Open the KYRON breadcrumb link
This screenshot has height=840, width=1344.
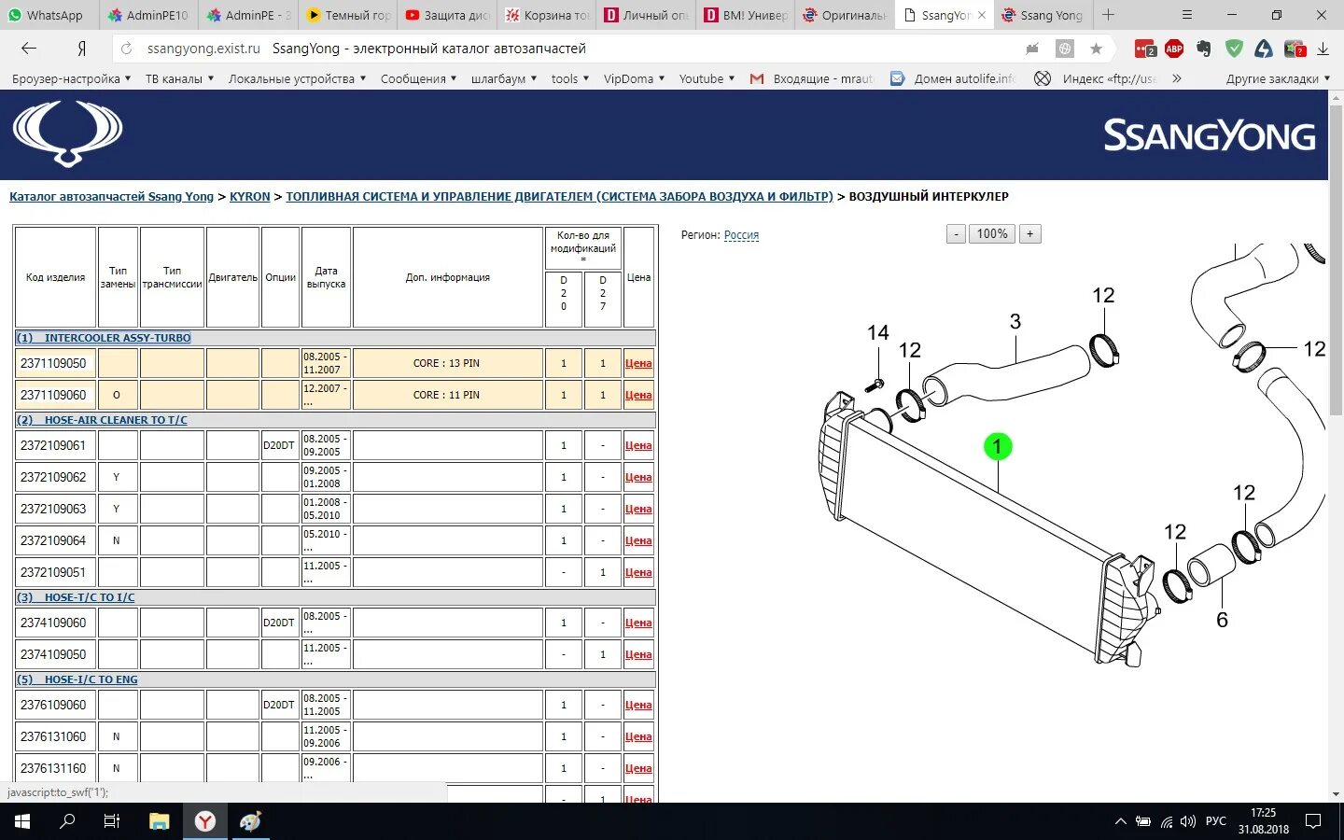click(249, 197)
